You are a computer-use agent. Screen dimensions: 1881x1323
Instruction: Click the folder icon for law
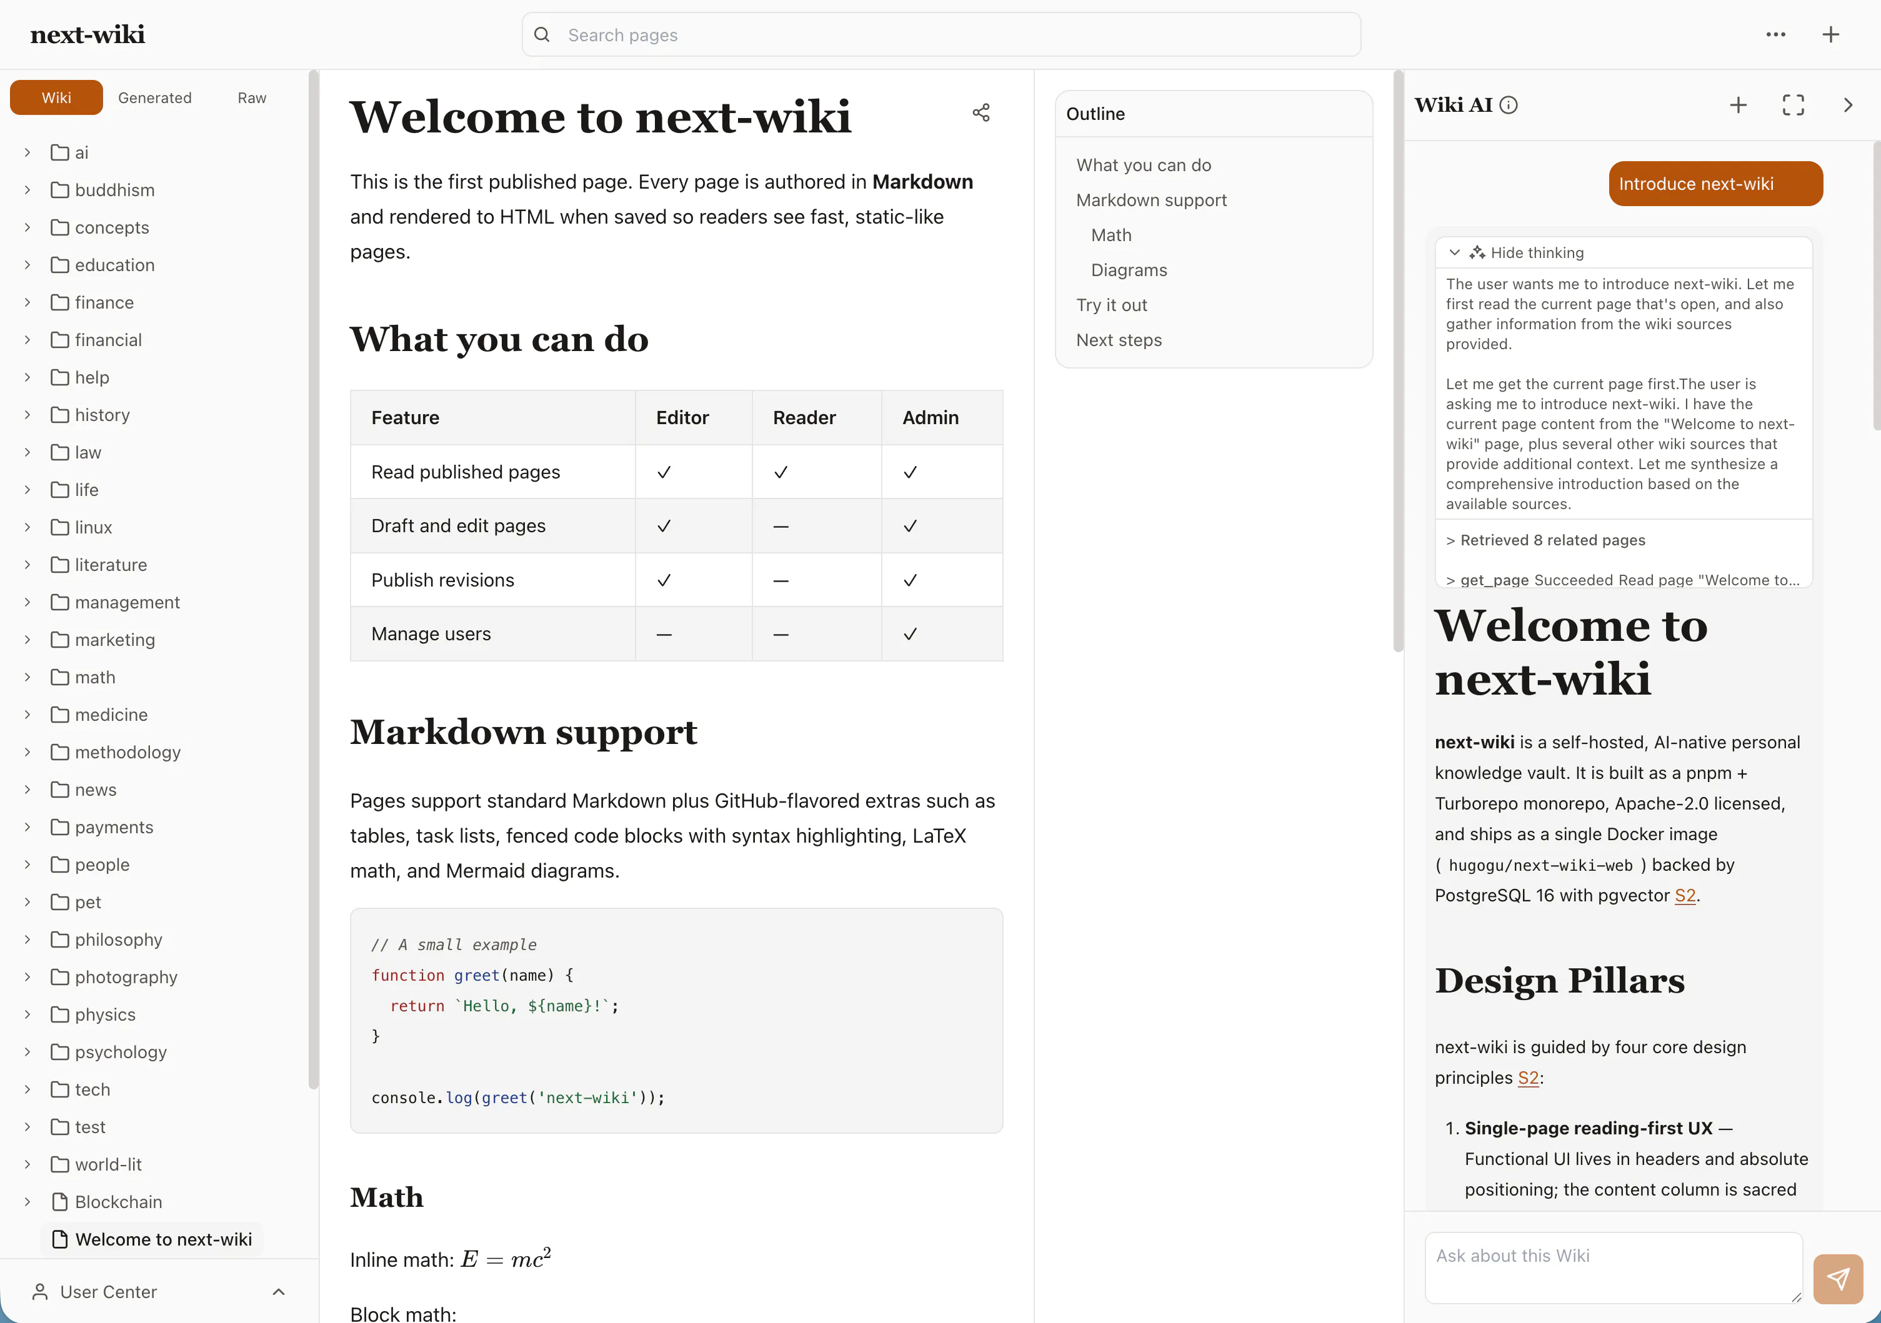(60, 453)
